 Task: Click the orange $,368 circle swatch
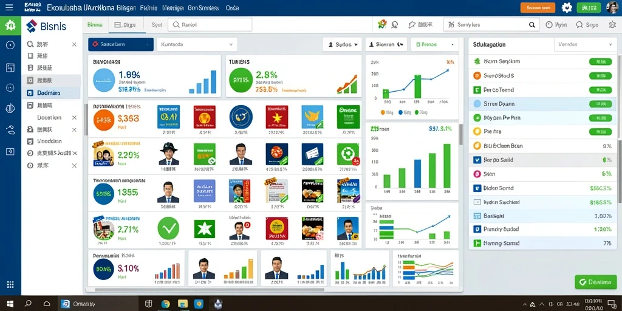pos(103,120)
